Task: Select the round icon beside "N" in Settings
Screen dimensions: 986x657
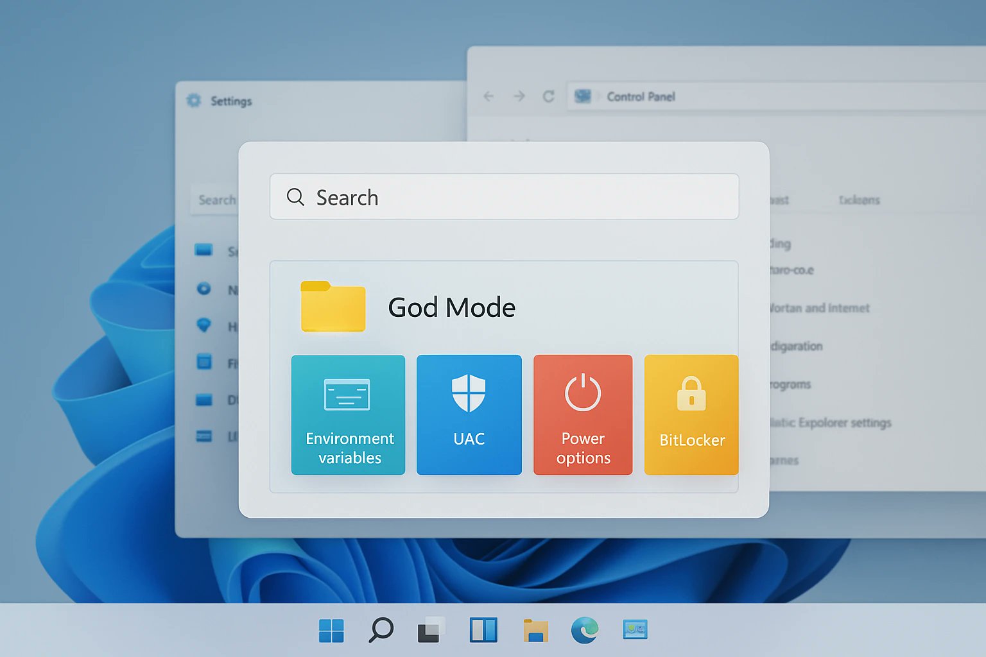Action: (203, 289)
